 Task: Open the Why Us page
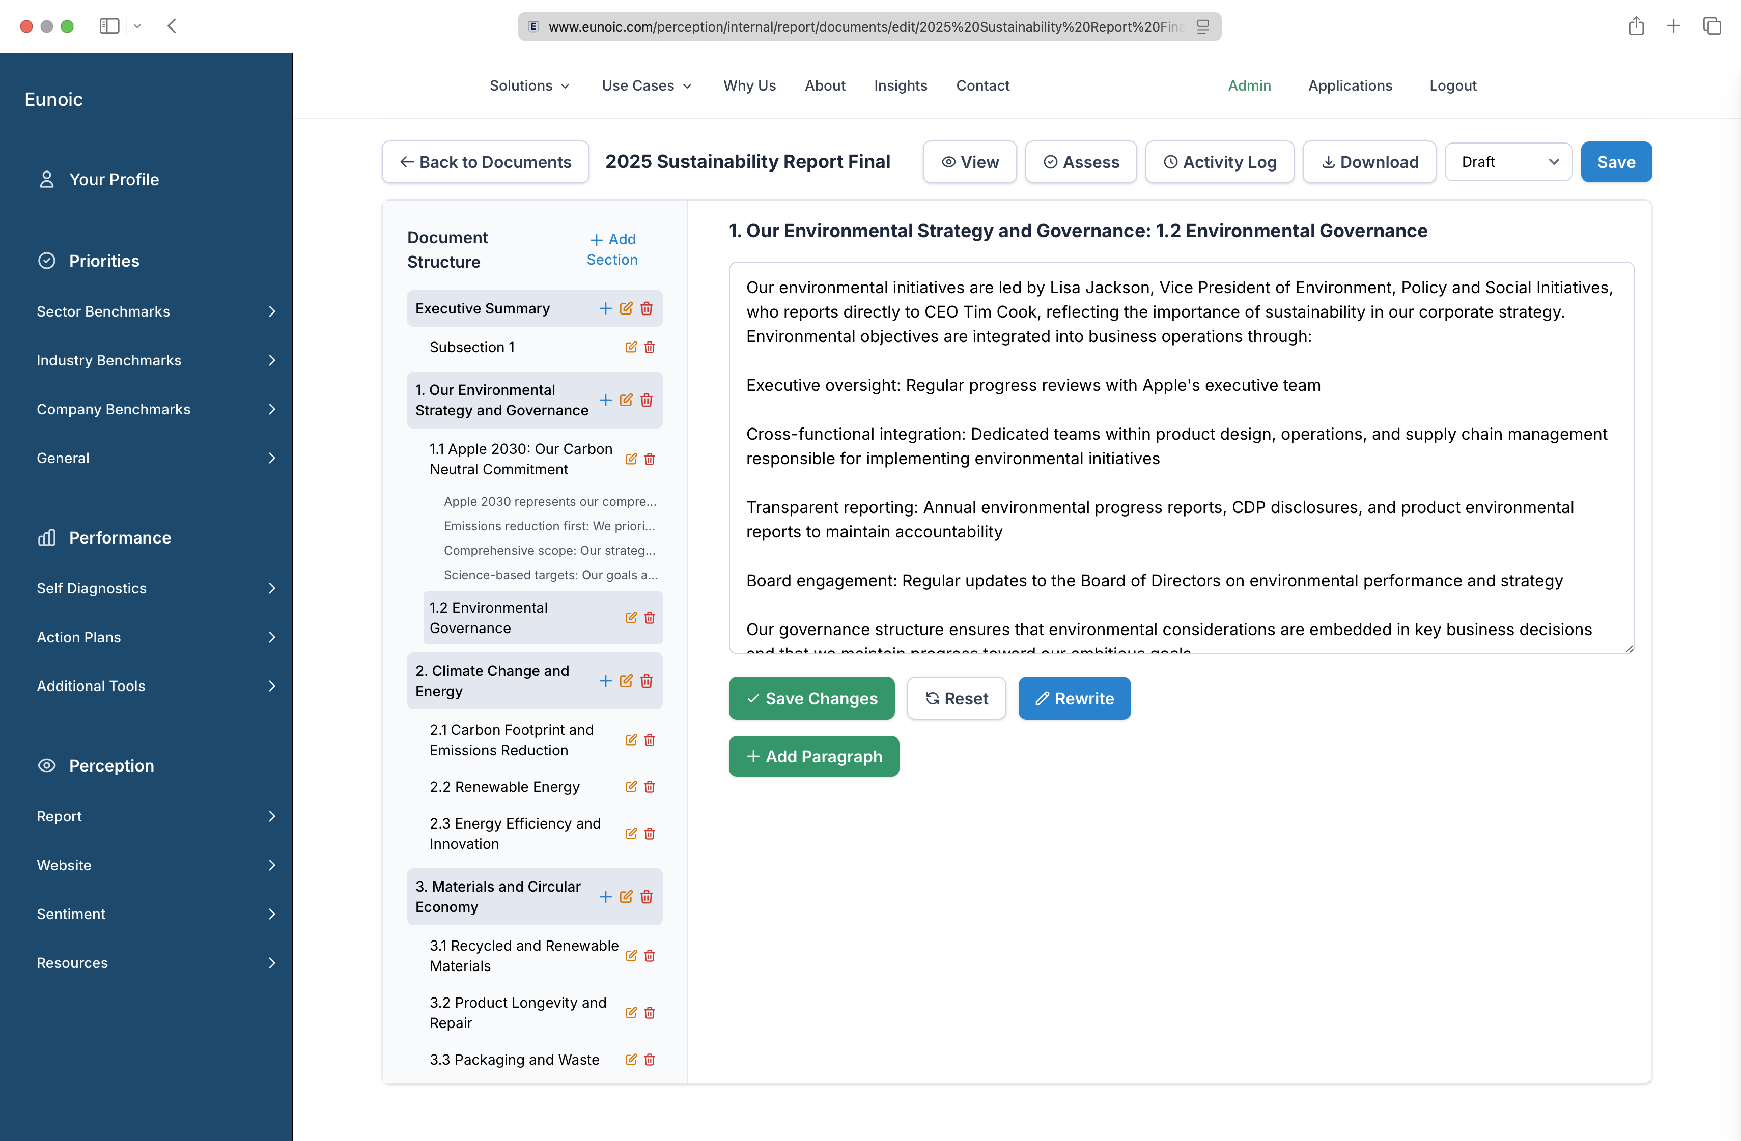point(749,85)
